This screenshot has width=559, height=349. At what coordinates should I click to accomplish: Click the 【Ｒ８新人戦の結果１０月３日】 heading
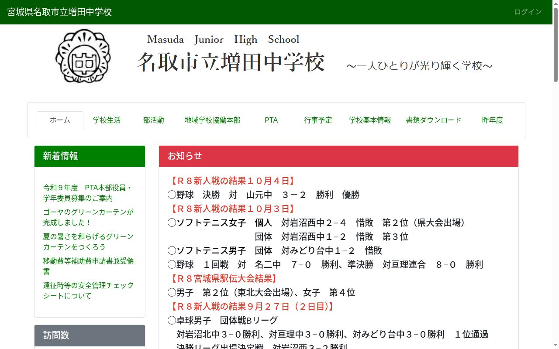click(x=233, y=209)
